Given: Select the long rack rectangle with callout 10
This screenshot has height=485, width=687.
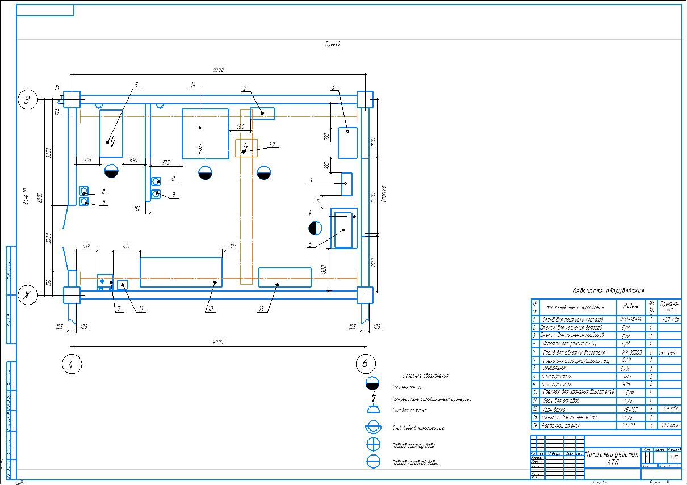Looking at the screenshot, I should coord(181,273).
